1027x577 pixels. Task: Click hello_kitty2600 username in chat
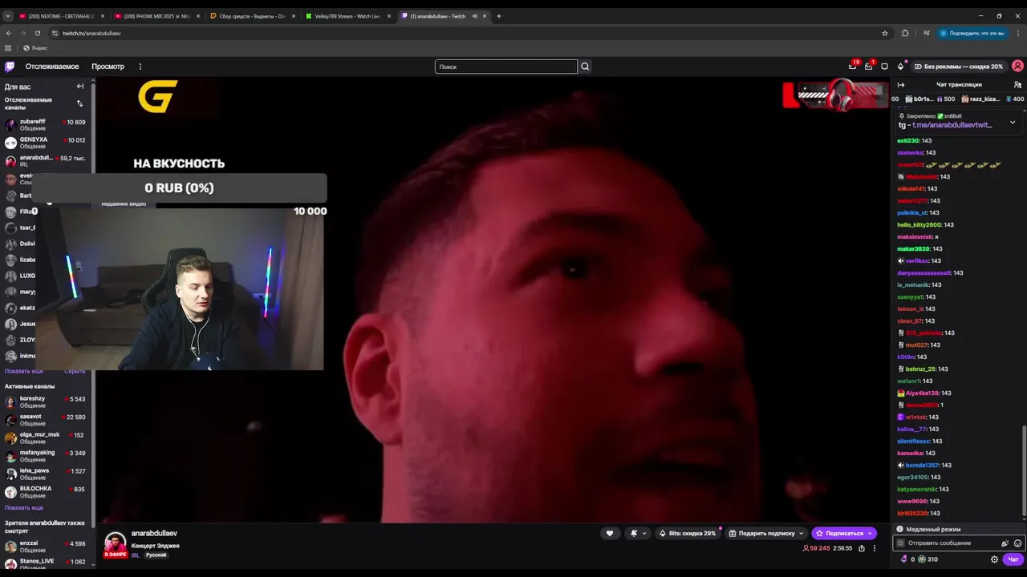coord(919,224)
